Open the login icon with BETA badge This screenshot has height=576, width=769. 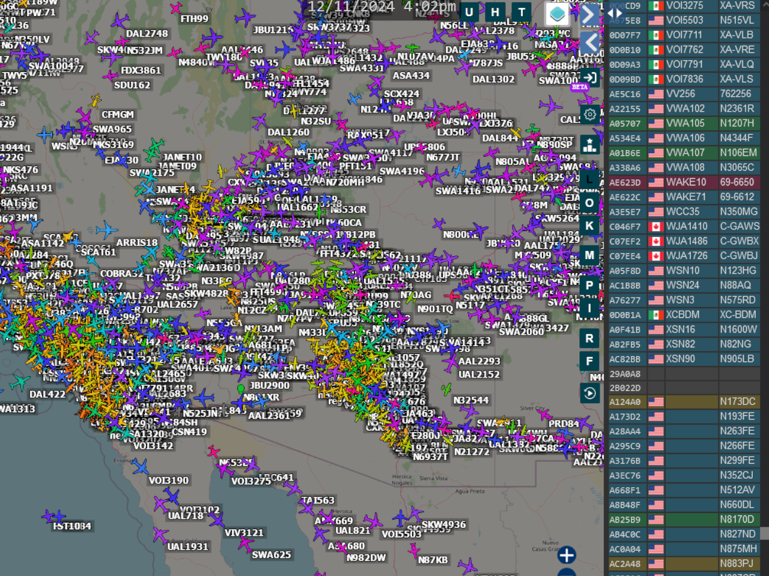tap(590, 78)
